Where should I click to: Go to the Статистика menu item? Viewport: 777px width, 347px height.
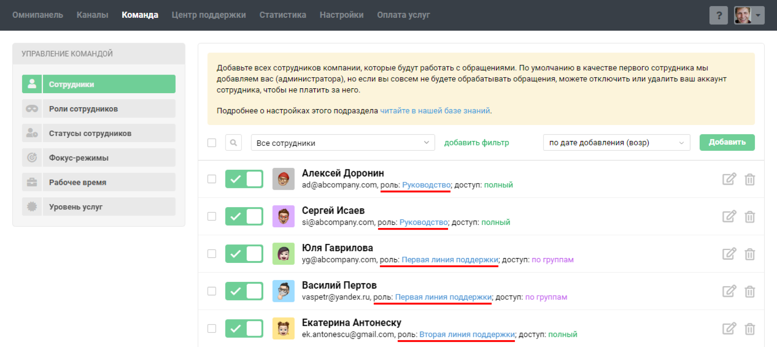point(283,15)
